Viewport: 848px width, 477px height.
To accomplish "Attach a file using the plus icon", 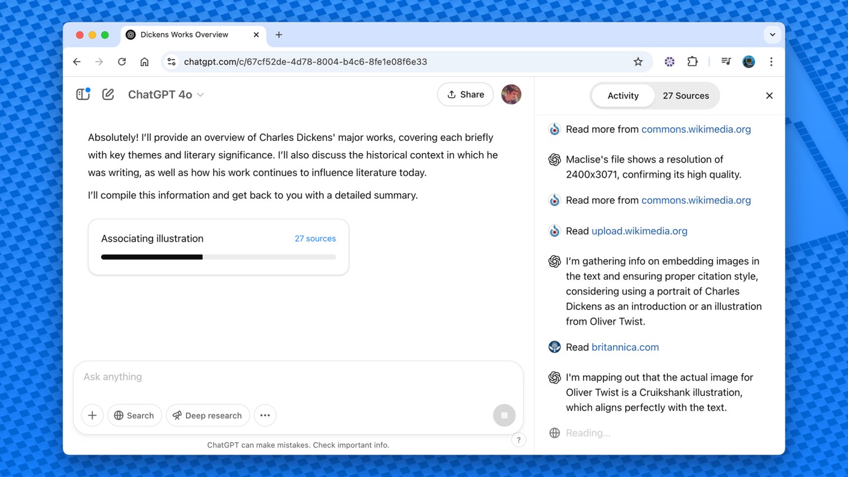I will point(92,415).
